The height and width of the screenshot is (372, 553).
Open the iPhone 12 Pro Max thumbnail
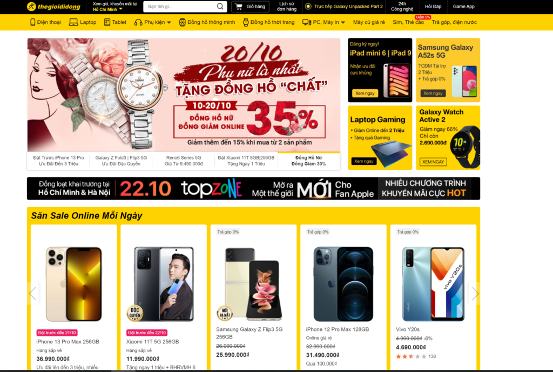(343, 283)
